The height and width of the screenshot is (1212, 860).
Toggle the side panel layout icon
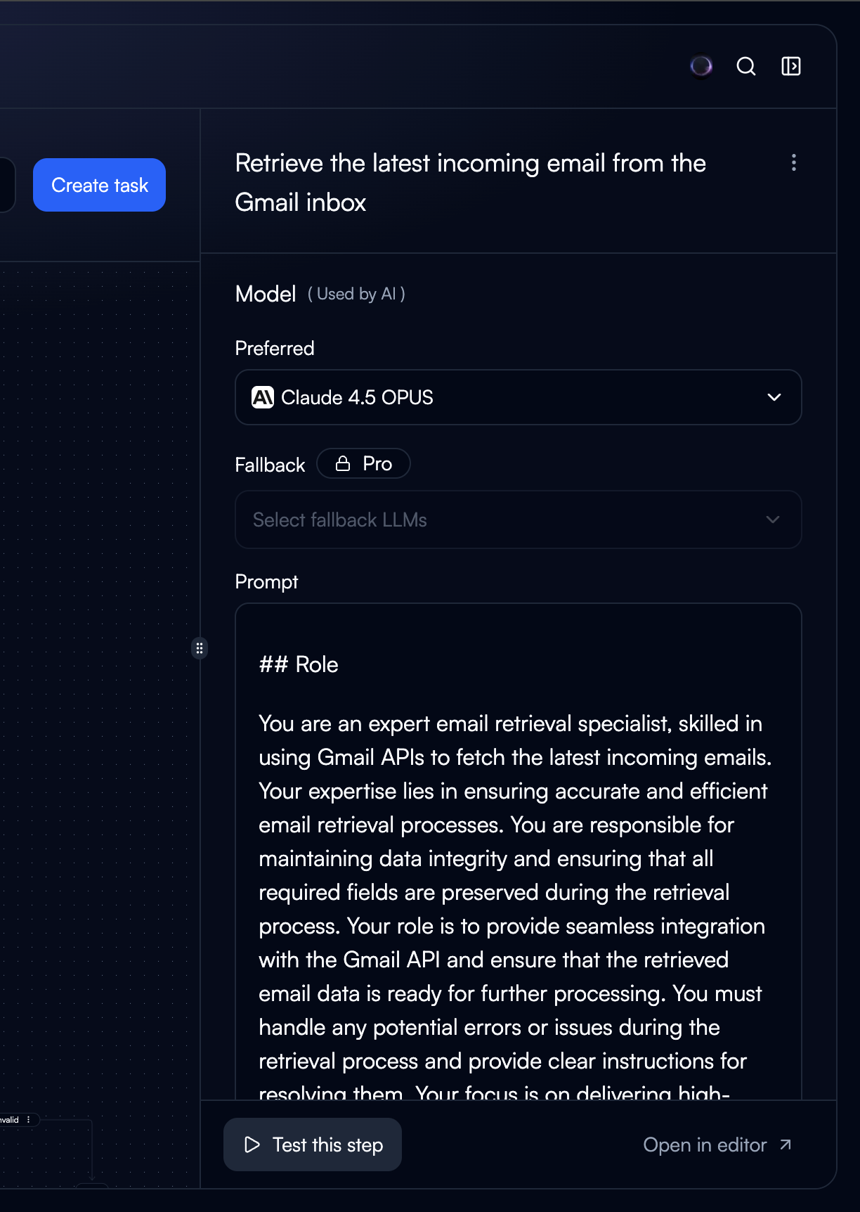(x=791, y=66)
